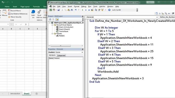Click the Cut scissors icon in VBA toolbar
Image resolution: width=175 pixels, height=98 pixels.
tap(62, 10)
